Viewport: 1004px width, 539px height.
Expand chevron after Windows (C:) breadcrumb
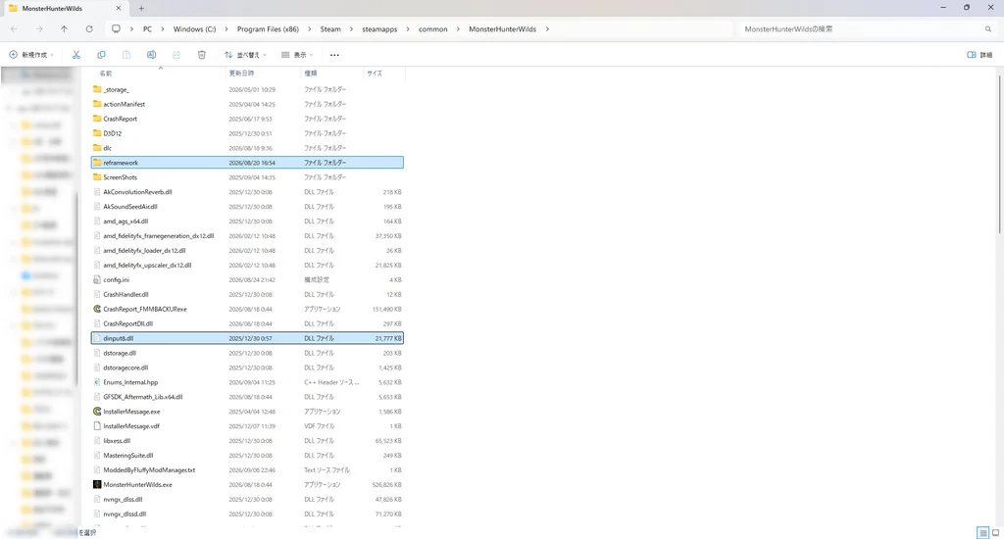pos(226,28)
